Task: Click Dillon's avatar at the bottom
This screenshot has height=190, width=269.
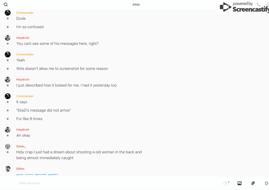Action: pyautogui.click(x=8, y=169)
